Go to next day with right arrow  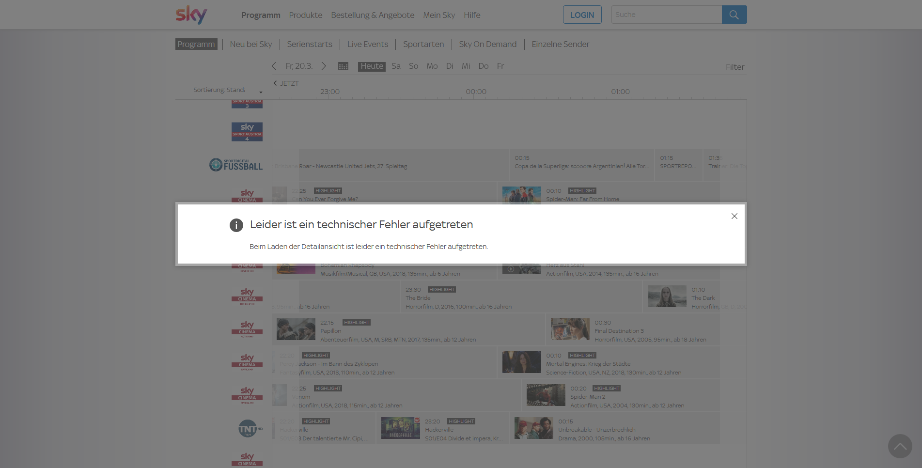click(x=324, y=66)
